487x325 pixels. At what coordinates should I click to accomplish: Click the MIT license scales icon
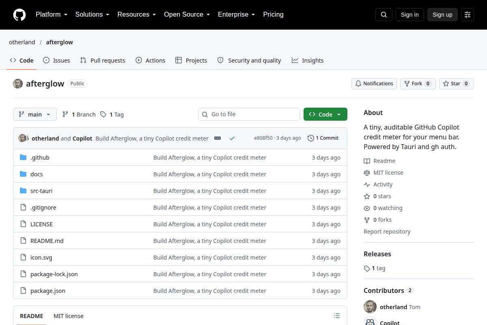click(367, 173)
